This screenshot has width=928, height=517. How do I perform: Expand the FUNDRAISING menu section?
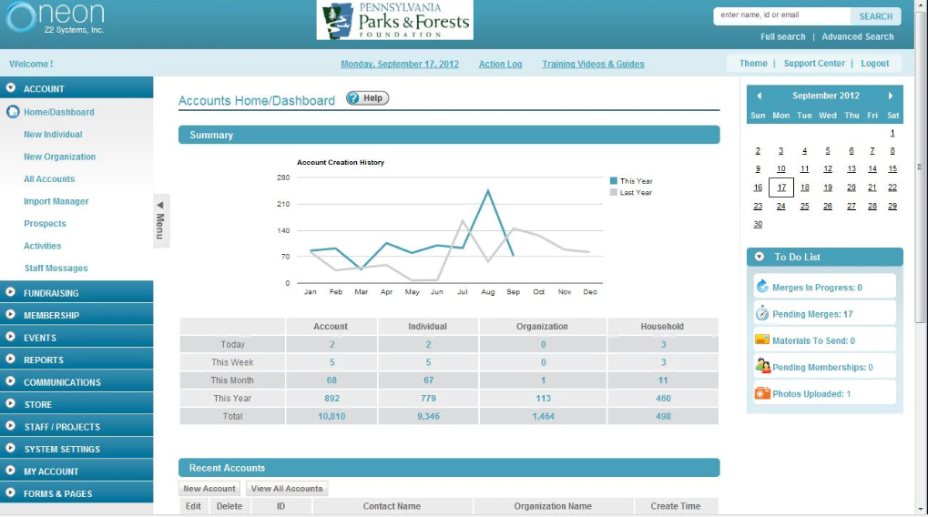pos(11,292)
